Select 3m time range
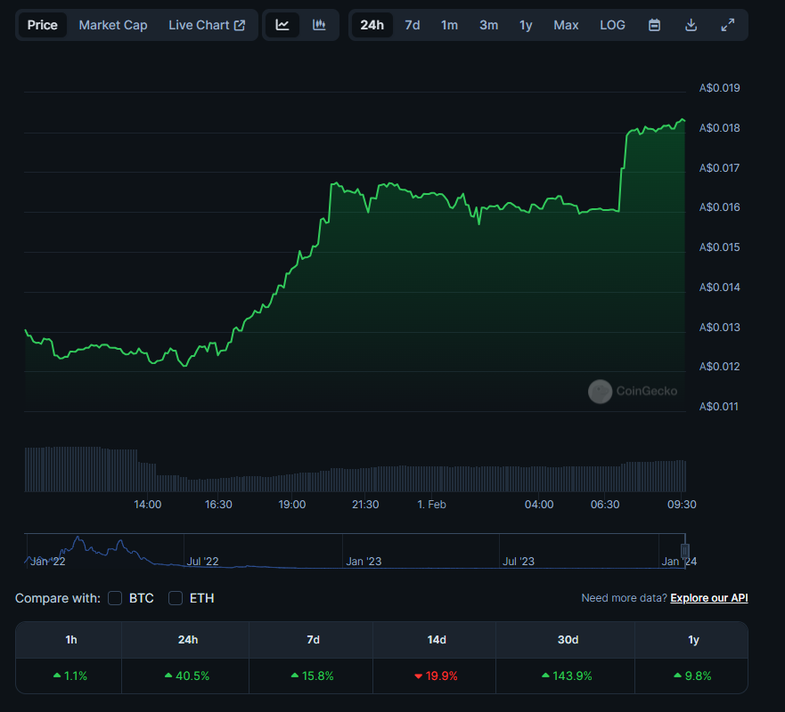Screen dimensions: 785x712 [x=488, y=25]
